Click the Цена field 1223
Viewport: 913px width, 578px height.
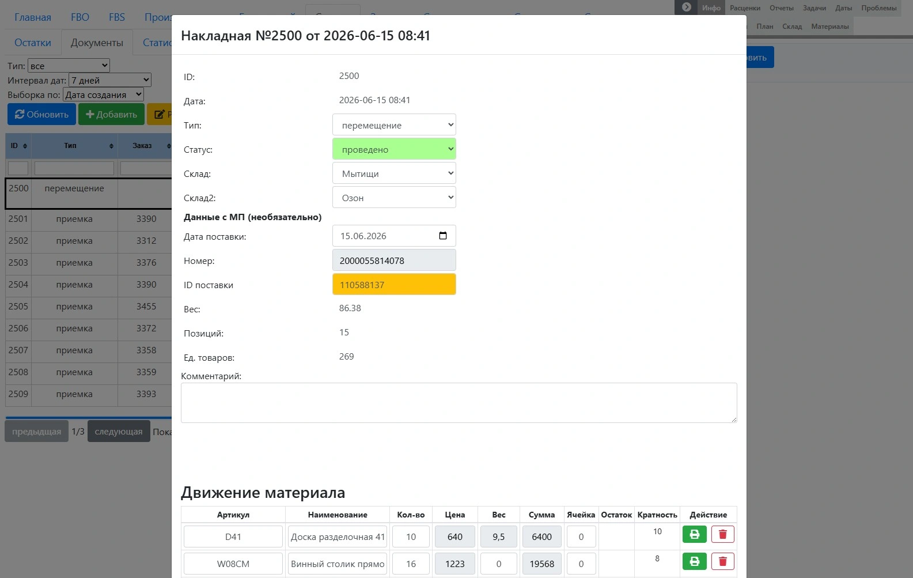click(455, 564)
